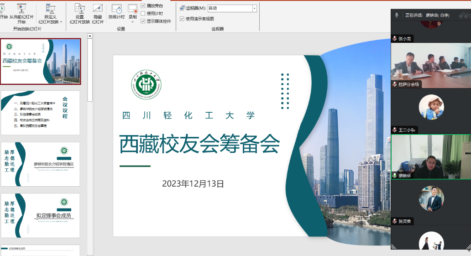Click the 排练计时 rehearse timings icon
The height and width of the screenshot is (256, 471).
pos(116,8)
